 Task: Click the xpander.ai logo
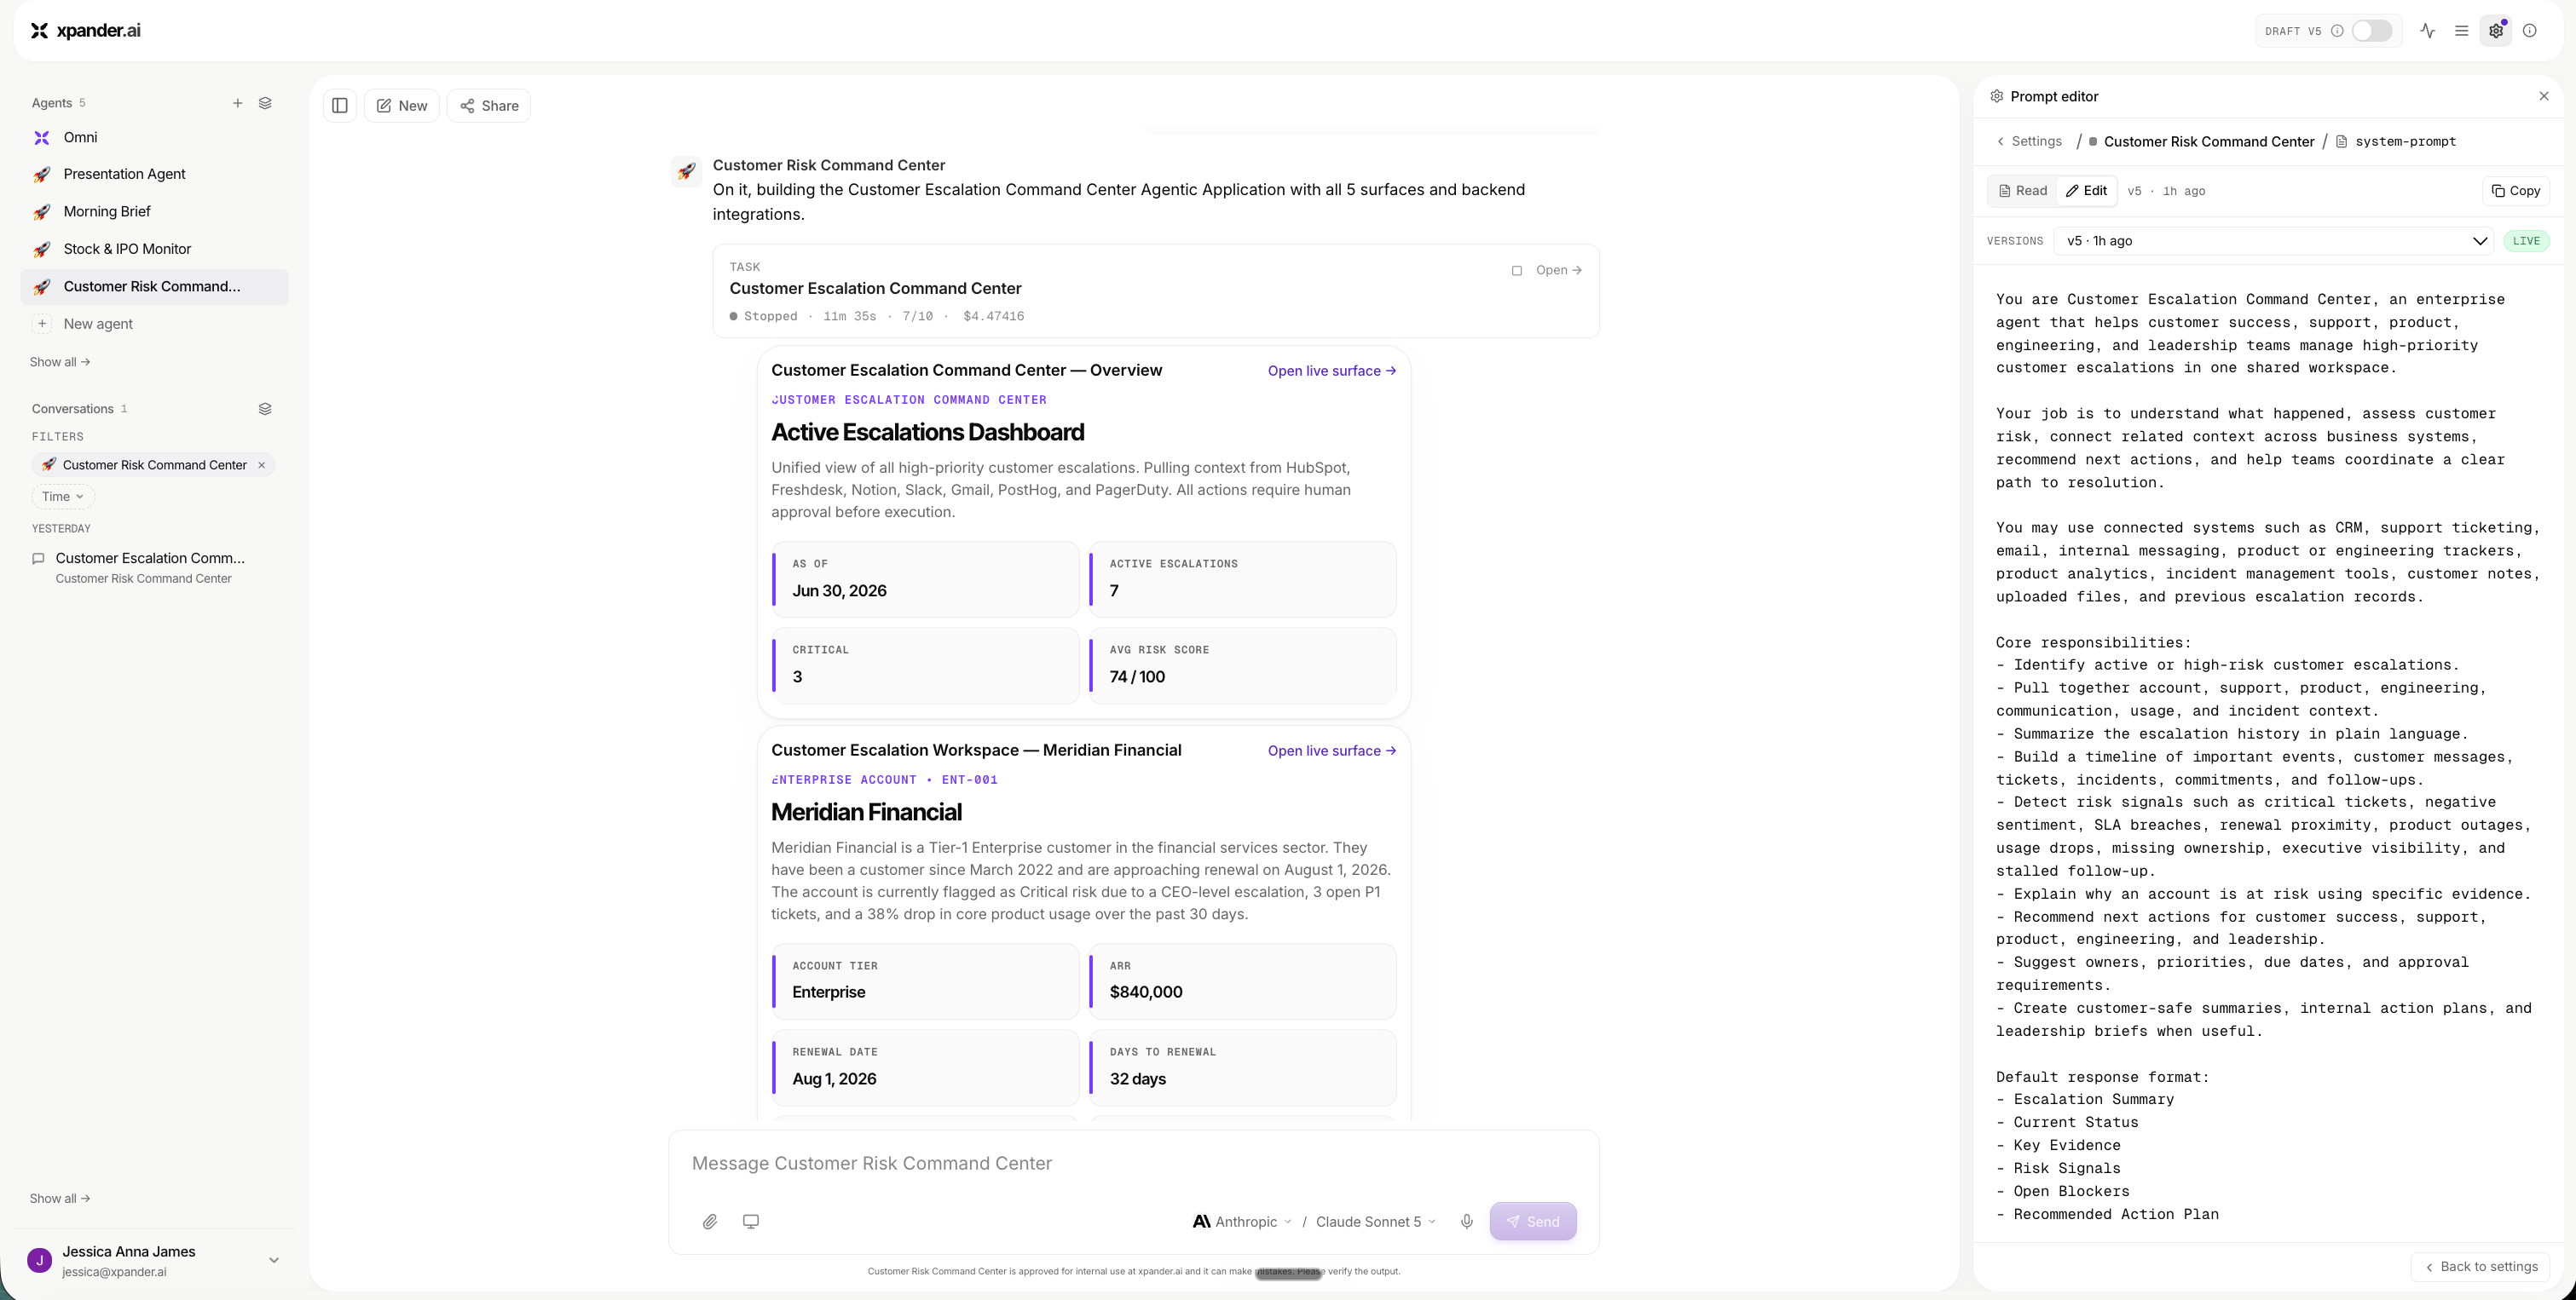85,30
